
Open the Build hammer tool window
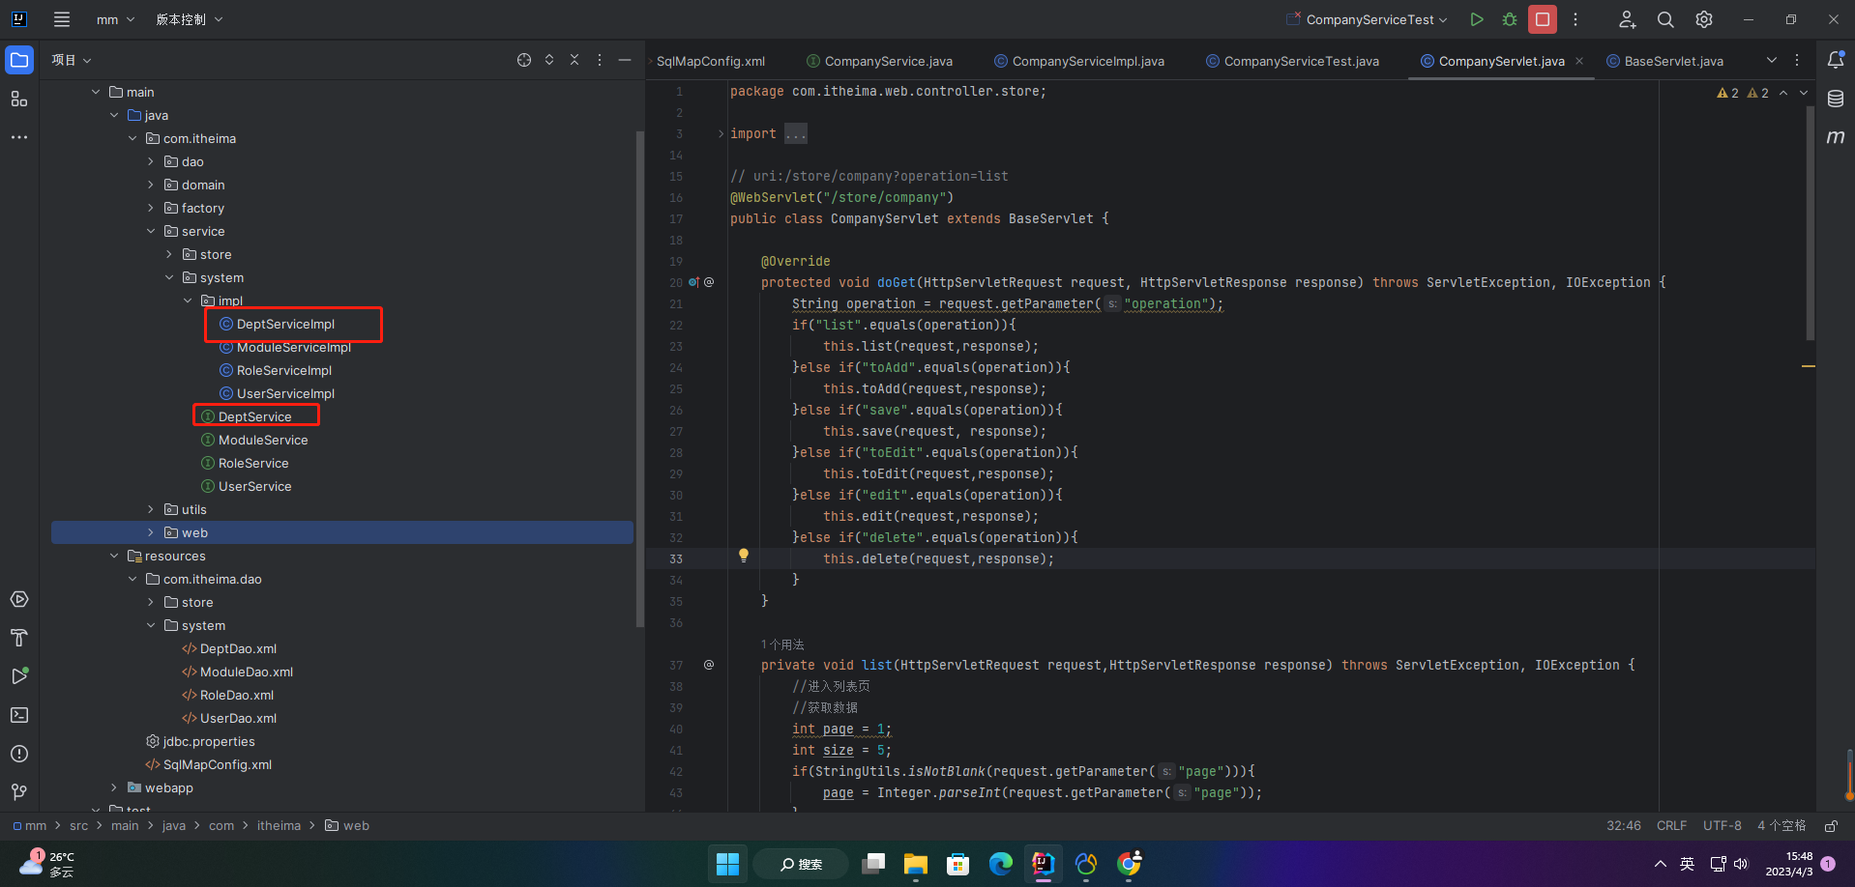(19, 638)
